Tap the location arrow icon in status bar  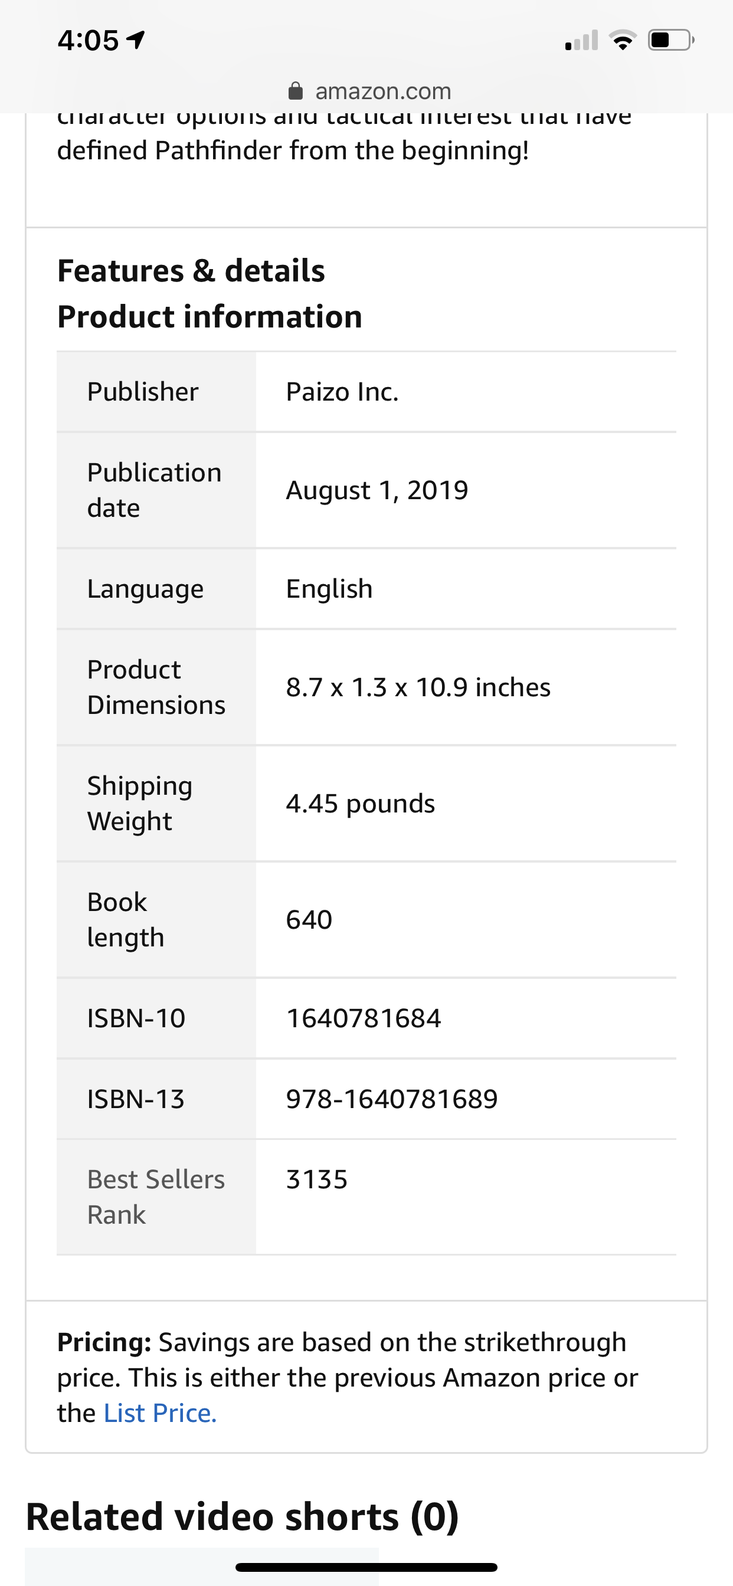tap(136, 40)
